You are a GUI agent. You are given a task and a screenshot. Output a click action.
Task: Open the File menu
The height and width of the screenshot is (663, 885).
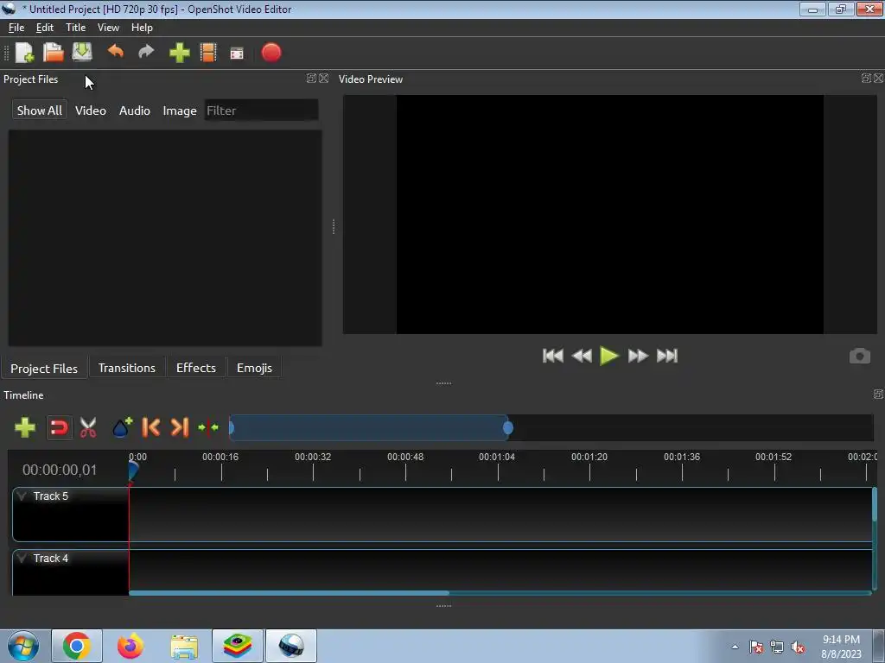click(x=16, y=27)
